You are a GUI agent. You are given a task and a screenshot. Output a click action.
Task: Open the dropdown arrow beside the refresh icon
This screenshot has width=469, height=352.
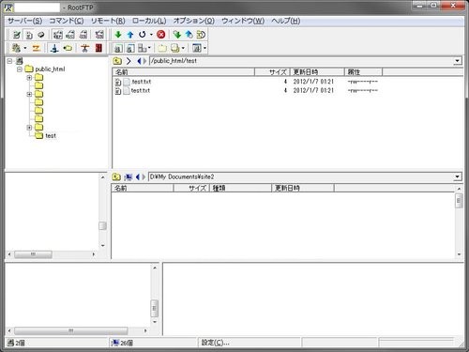tap(151, 35)
